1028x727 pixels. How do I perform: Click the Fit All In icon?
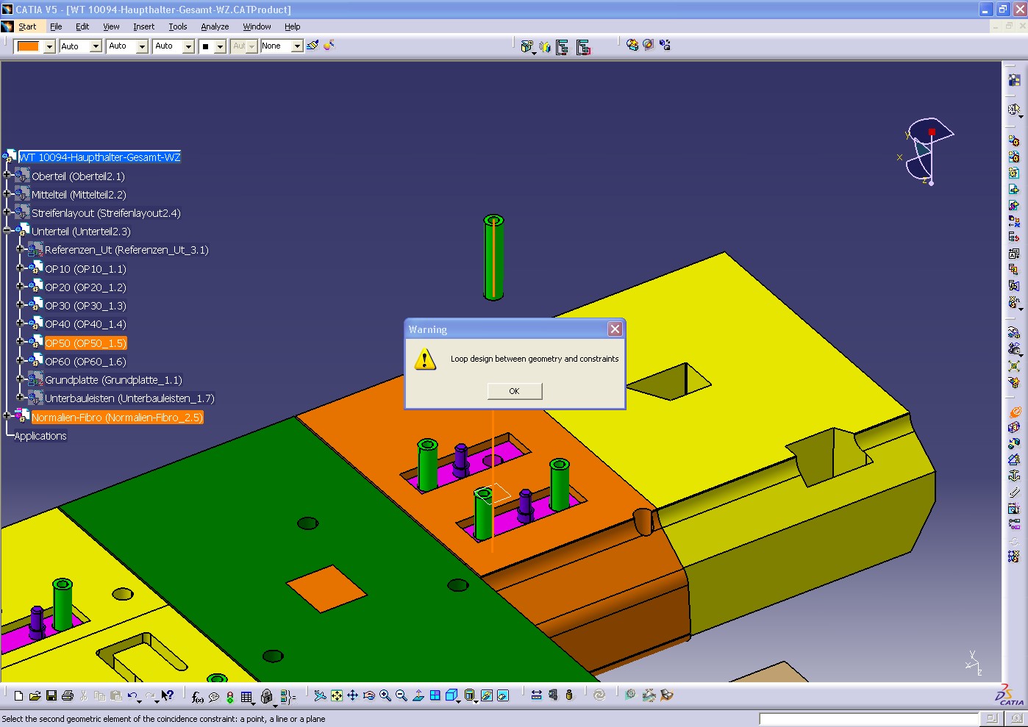pyautogui.click(x=336, y=695)
